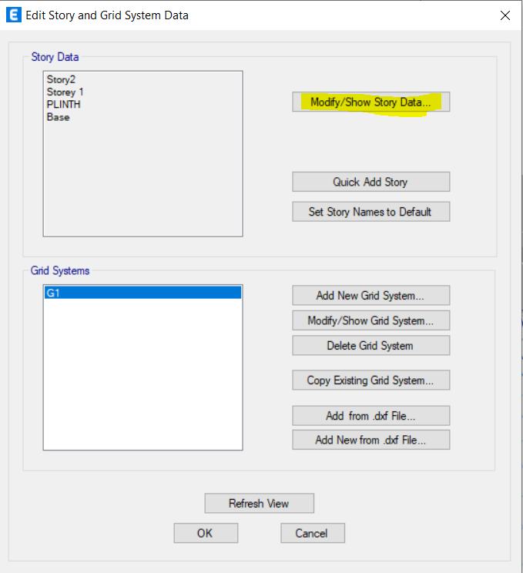
Task: Click Copy Existing Grid System button
Action: tap(371, 380)
